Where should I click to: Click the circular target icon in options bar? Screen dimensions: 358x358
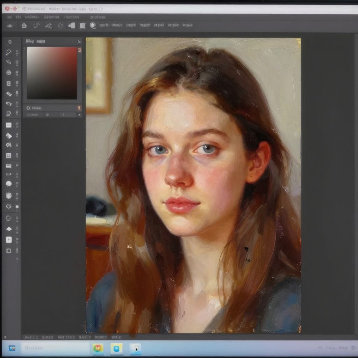(x=93, y=26)
